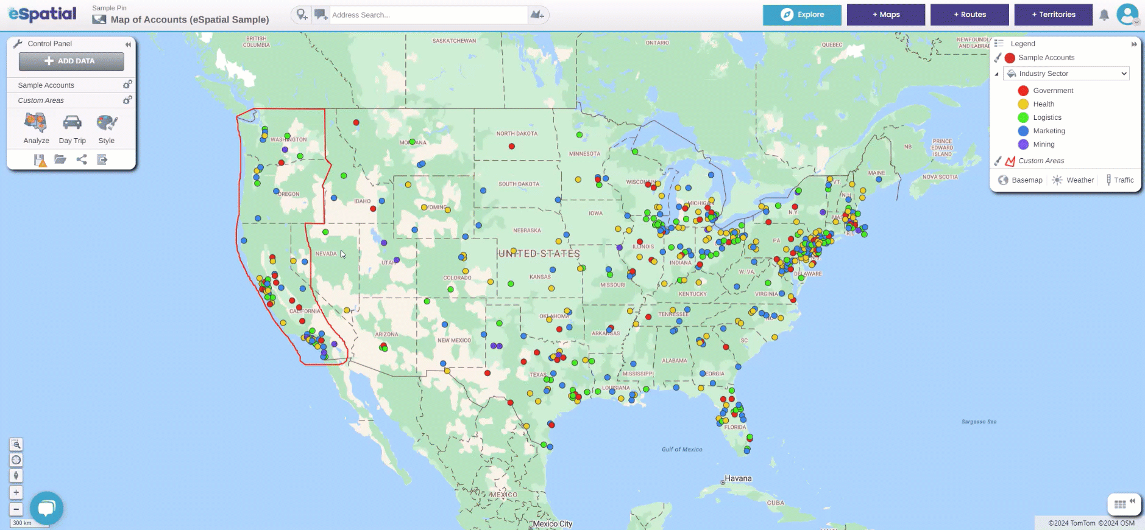Click the Sample Pin label
Viewport: 1145px width, 530px height.
click(x=109, y=8)
